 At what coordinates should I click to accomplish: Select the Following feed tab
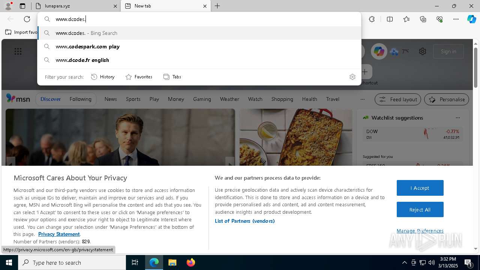[x=80, y=99]
